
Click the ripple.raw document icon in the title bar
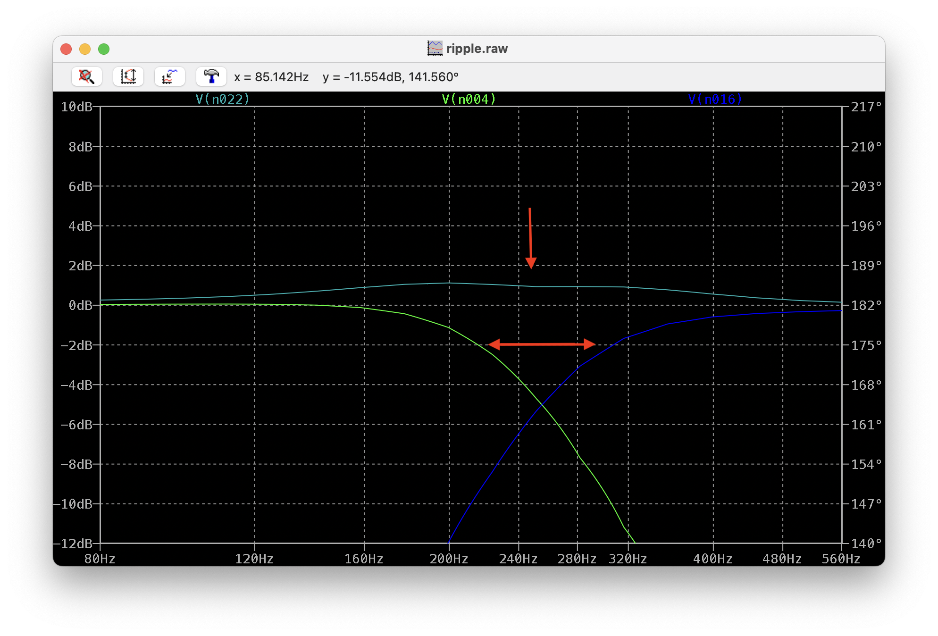pos(435,48)
